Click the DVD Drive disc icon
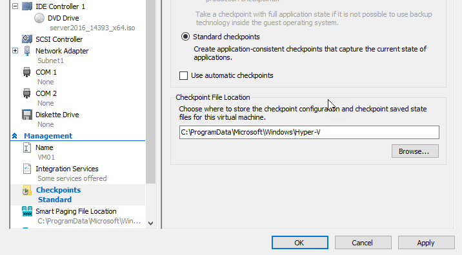This screenshot has width=462, height=255. 39,18
